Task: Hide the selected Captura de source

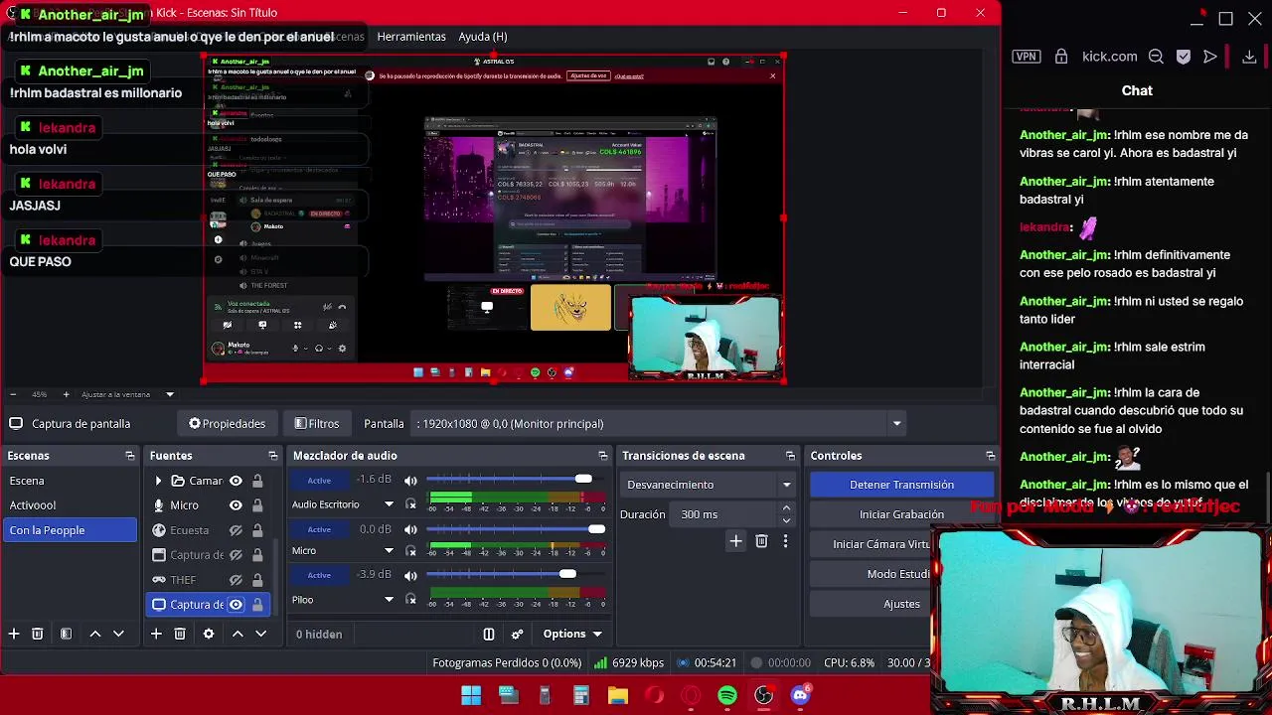Action: coord(236,605)
